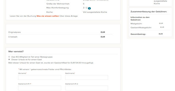Click the 'U betaalt' price row
The height and width of the screenshot is (91, 175).
(60, 37)
